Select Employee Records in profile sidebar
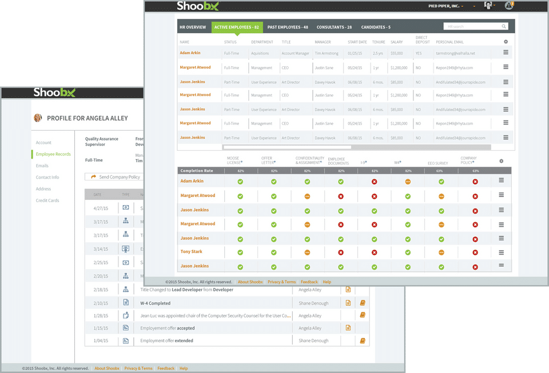The width and height of the screenshot is (549, 373). (x=53, y=154)
